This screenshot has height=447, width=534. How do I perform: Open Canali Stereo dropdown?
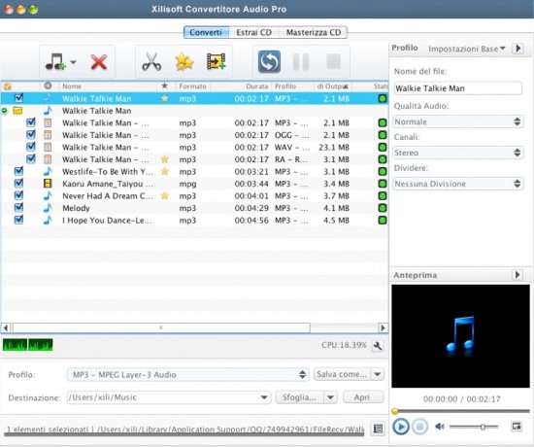point(458,153)
